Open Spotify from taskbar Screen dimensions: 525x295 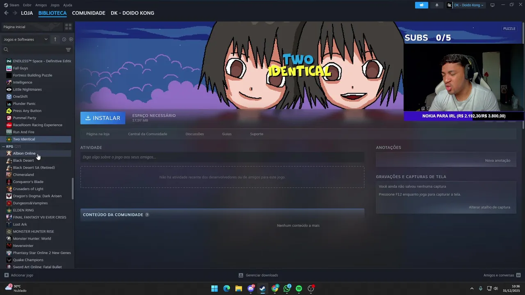click(299, 288)
